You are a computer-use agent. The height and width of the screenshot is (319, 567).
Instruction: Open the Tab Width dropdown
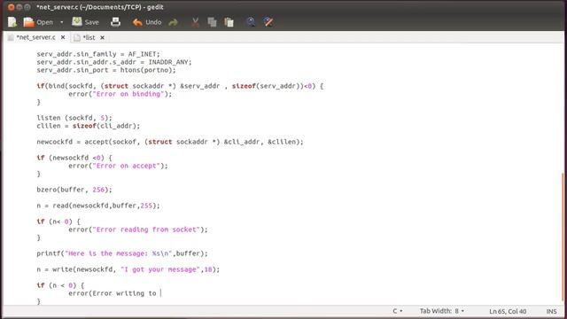point(442,311)
